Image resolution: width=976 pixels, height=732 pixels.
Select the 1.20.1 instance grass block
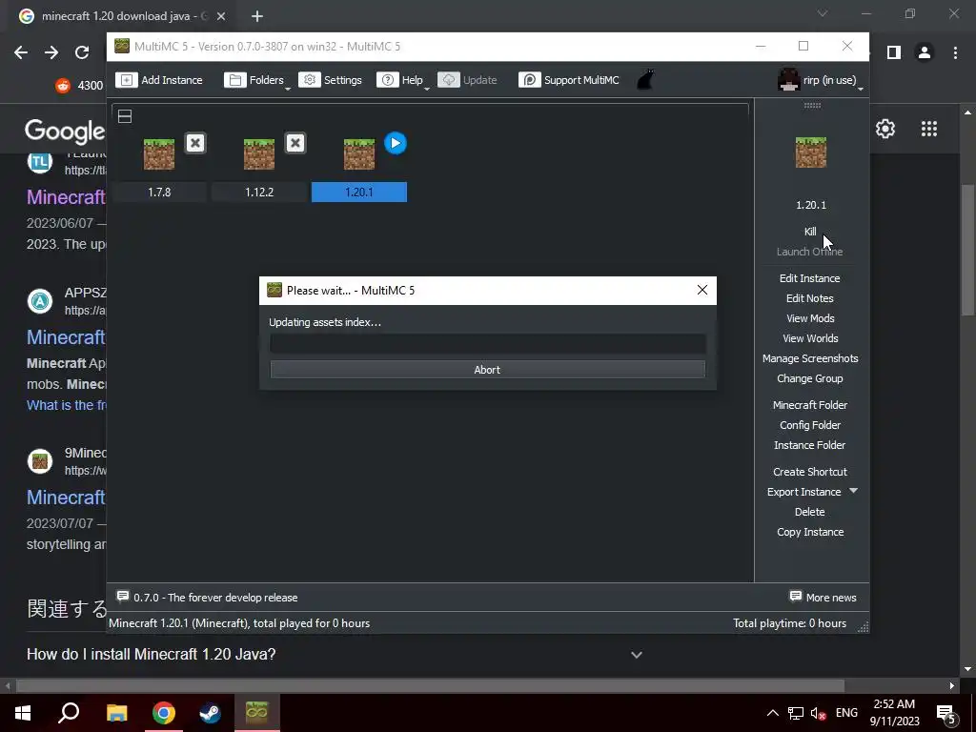pyautogui.click(x=359, y=153)
